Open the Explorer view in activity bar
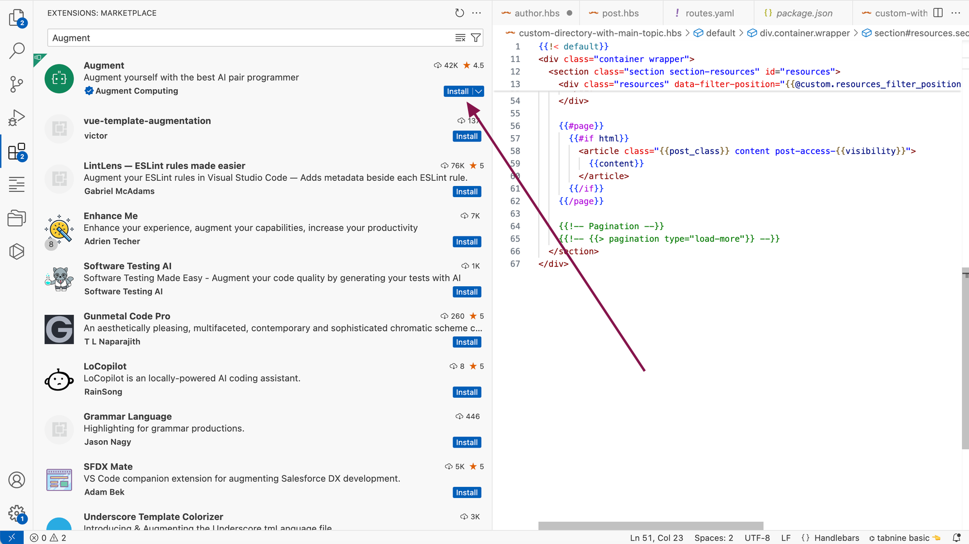Screen dimensions: 969x544 tap(16, 18)
